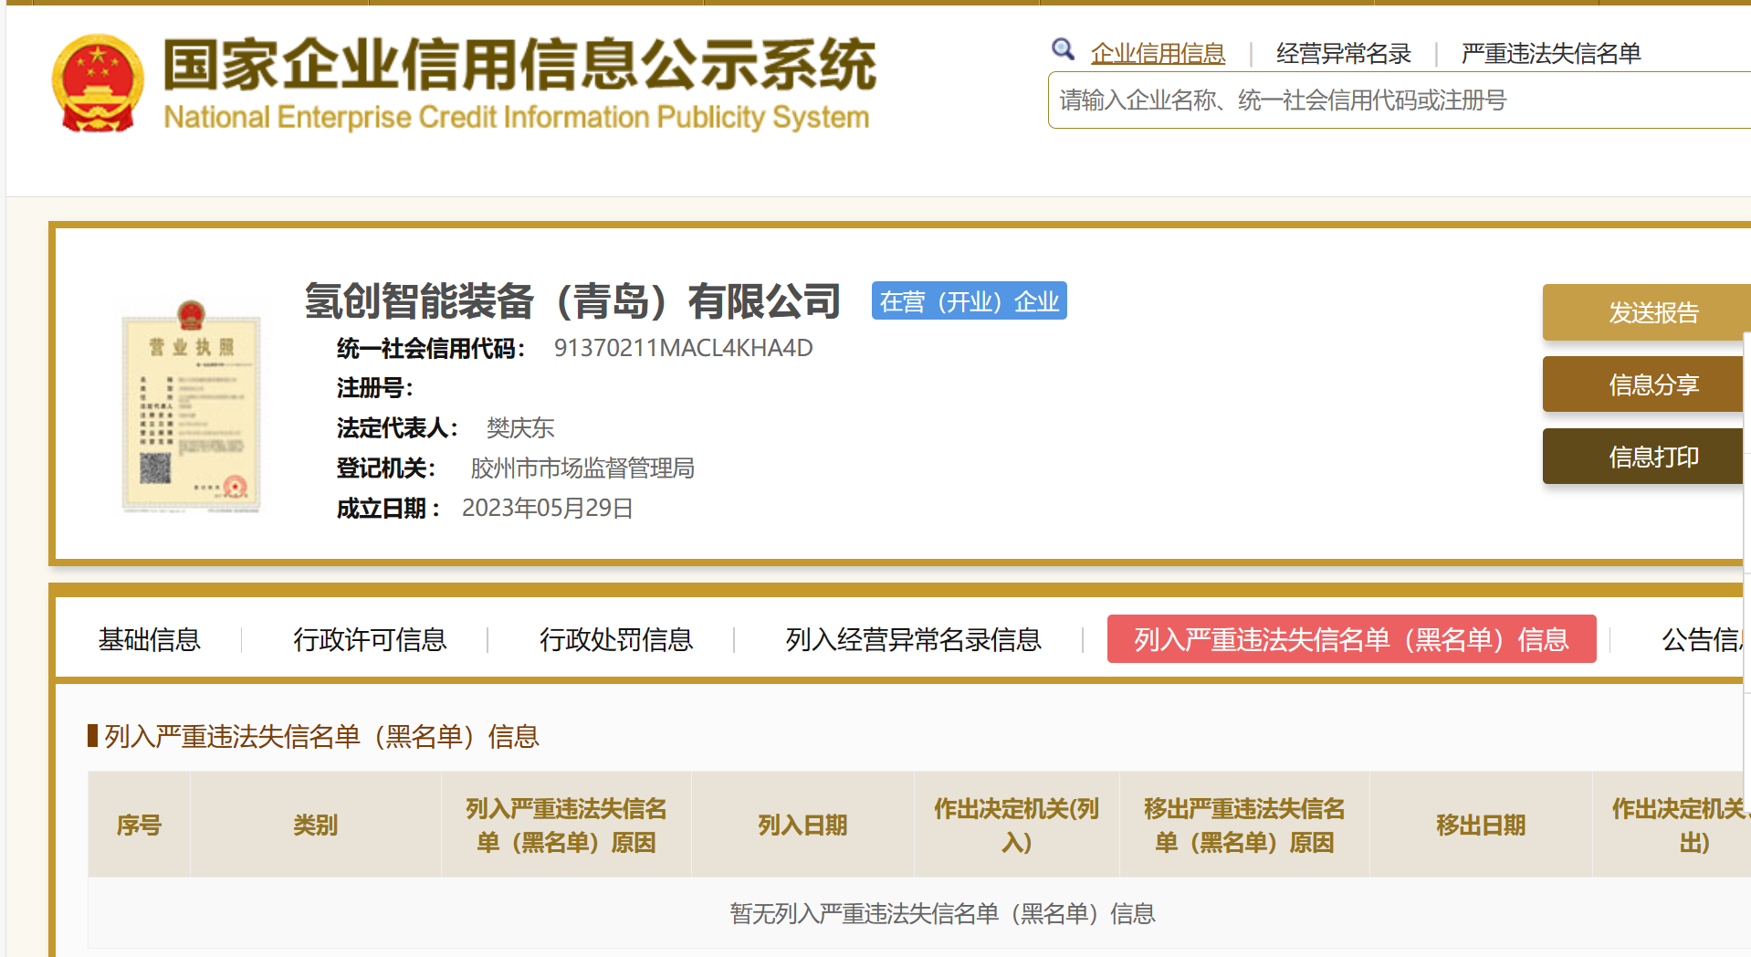Click the 类别 column header
Viewport: 1751px width, 957px height.
[x=316, y=825]
